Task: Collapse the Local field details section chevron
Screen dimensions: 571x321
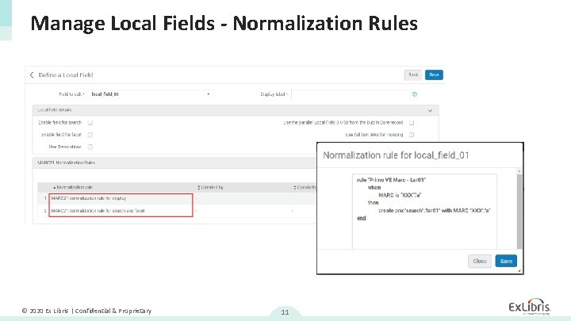Action: click(x=430, y=110)
